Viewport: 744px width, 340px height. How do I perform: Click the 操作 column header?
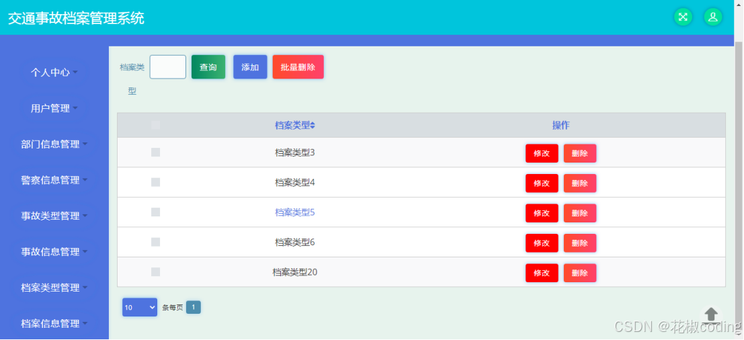[x=561, y=126]
